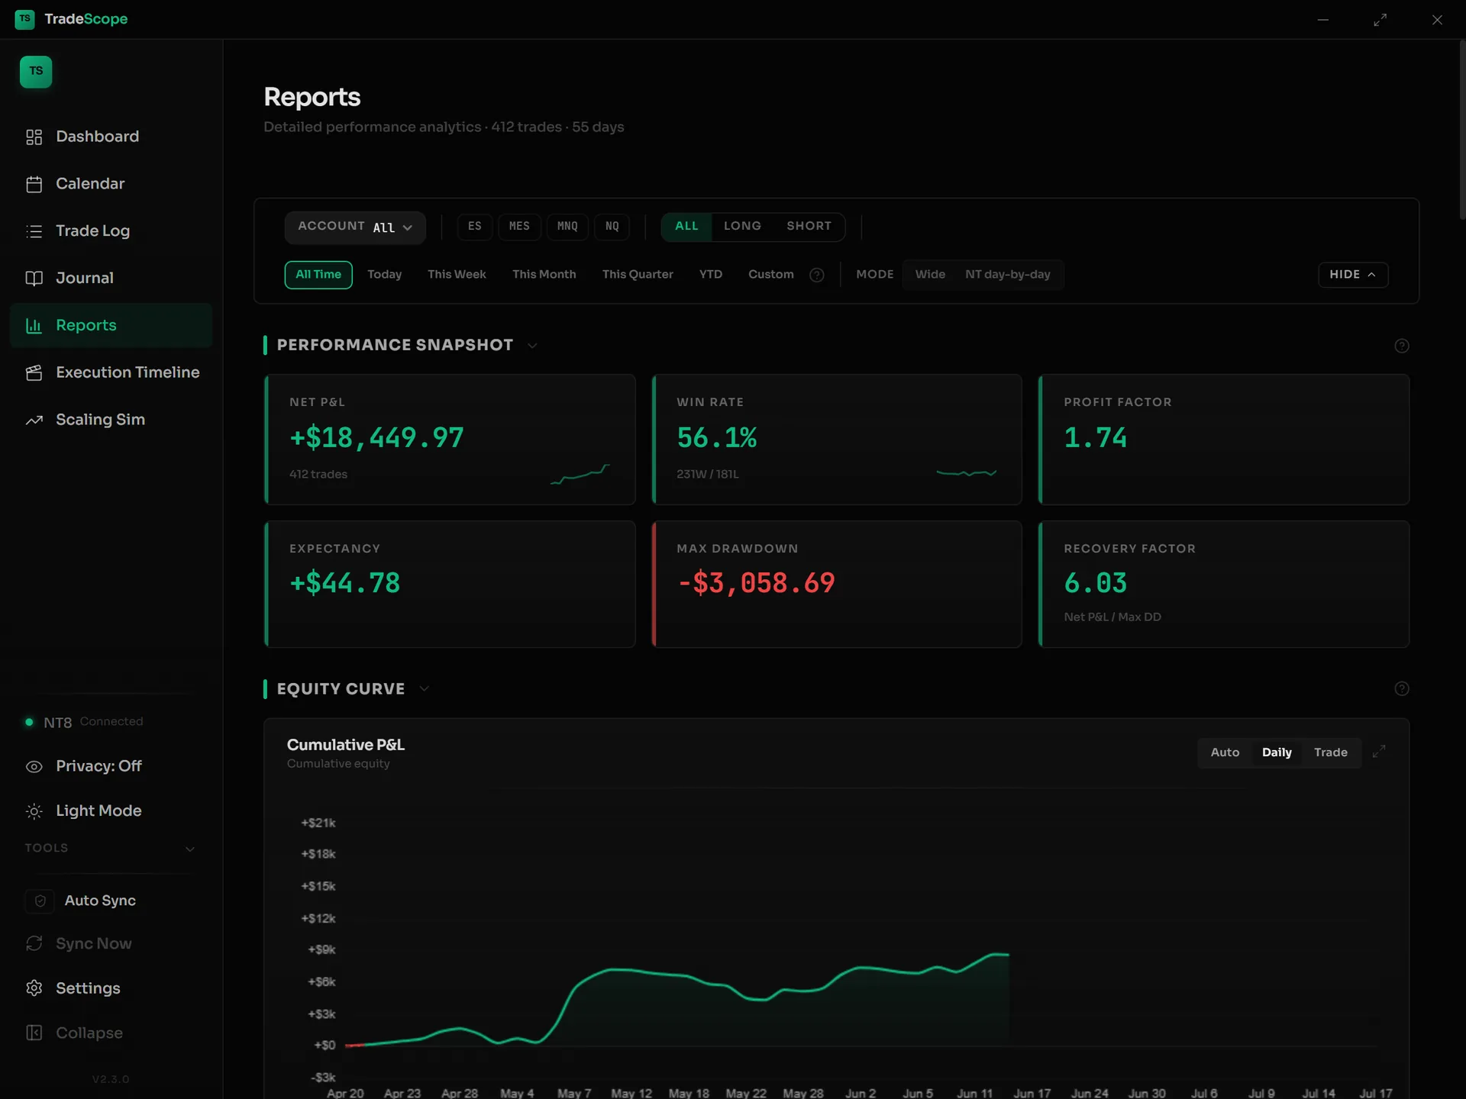Switch chart to Trade view
The height and width of the screenshot is (1099, 1466).
coord(1330,753)
